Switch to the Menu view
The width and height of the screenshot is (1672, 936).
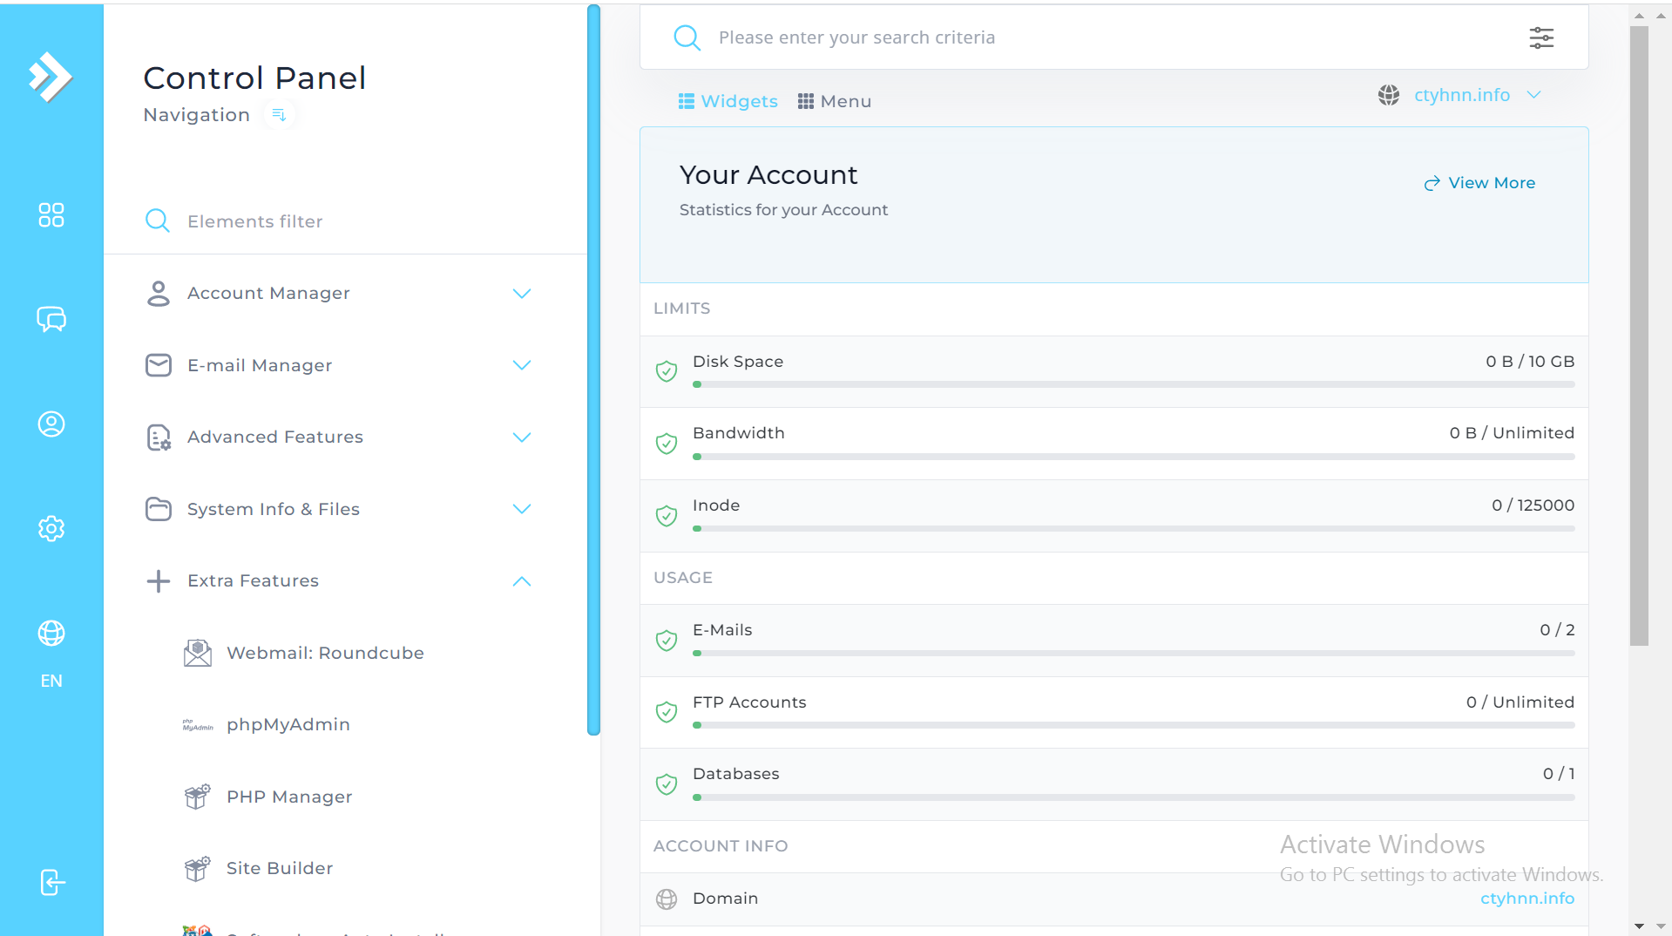click(x=835, y=101)
